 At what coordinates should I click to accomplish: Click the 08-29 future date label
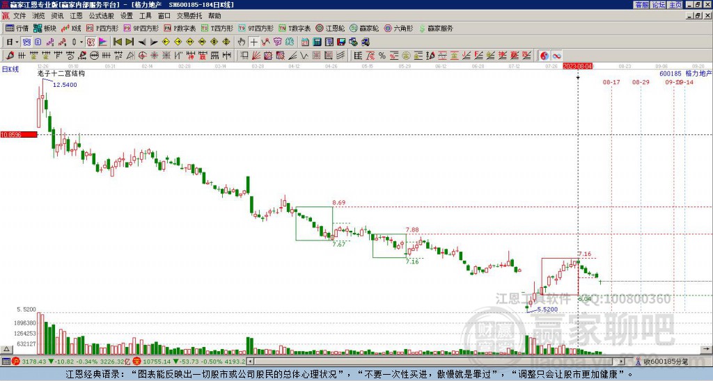[x=641, y=82]
